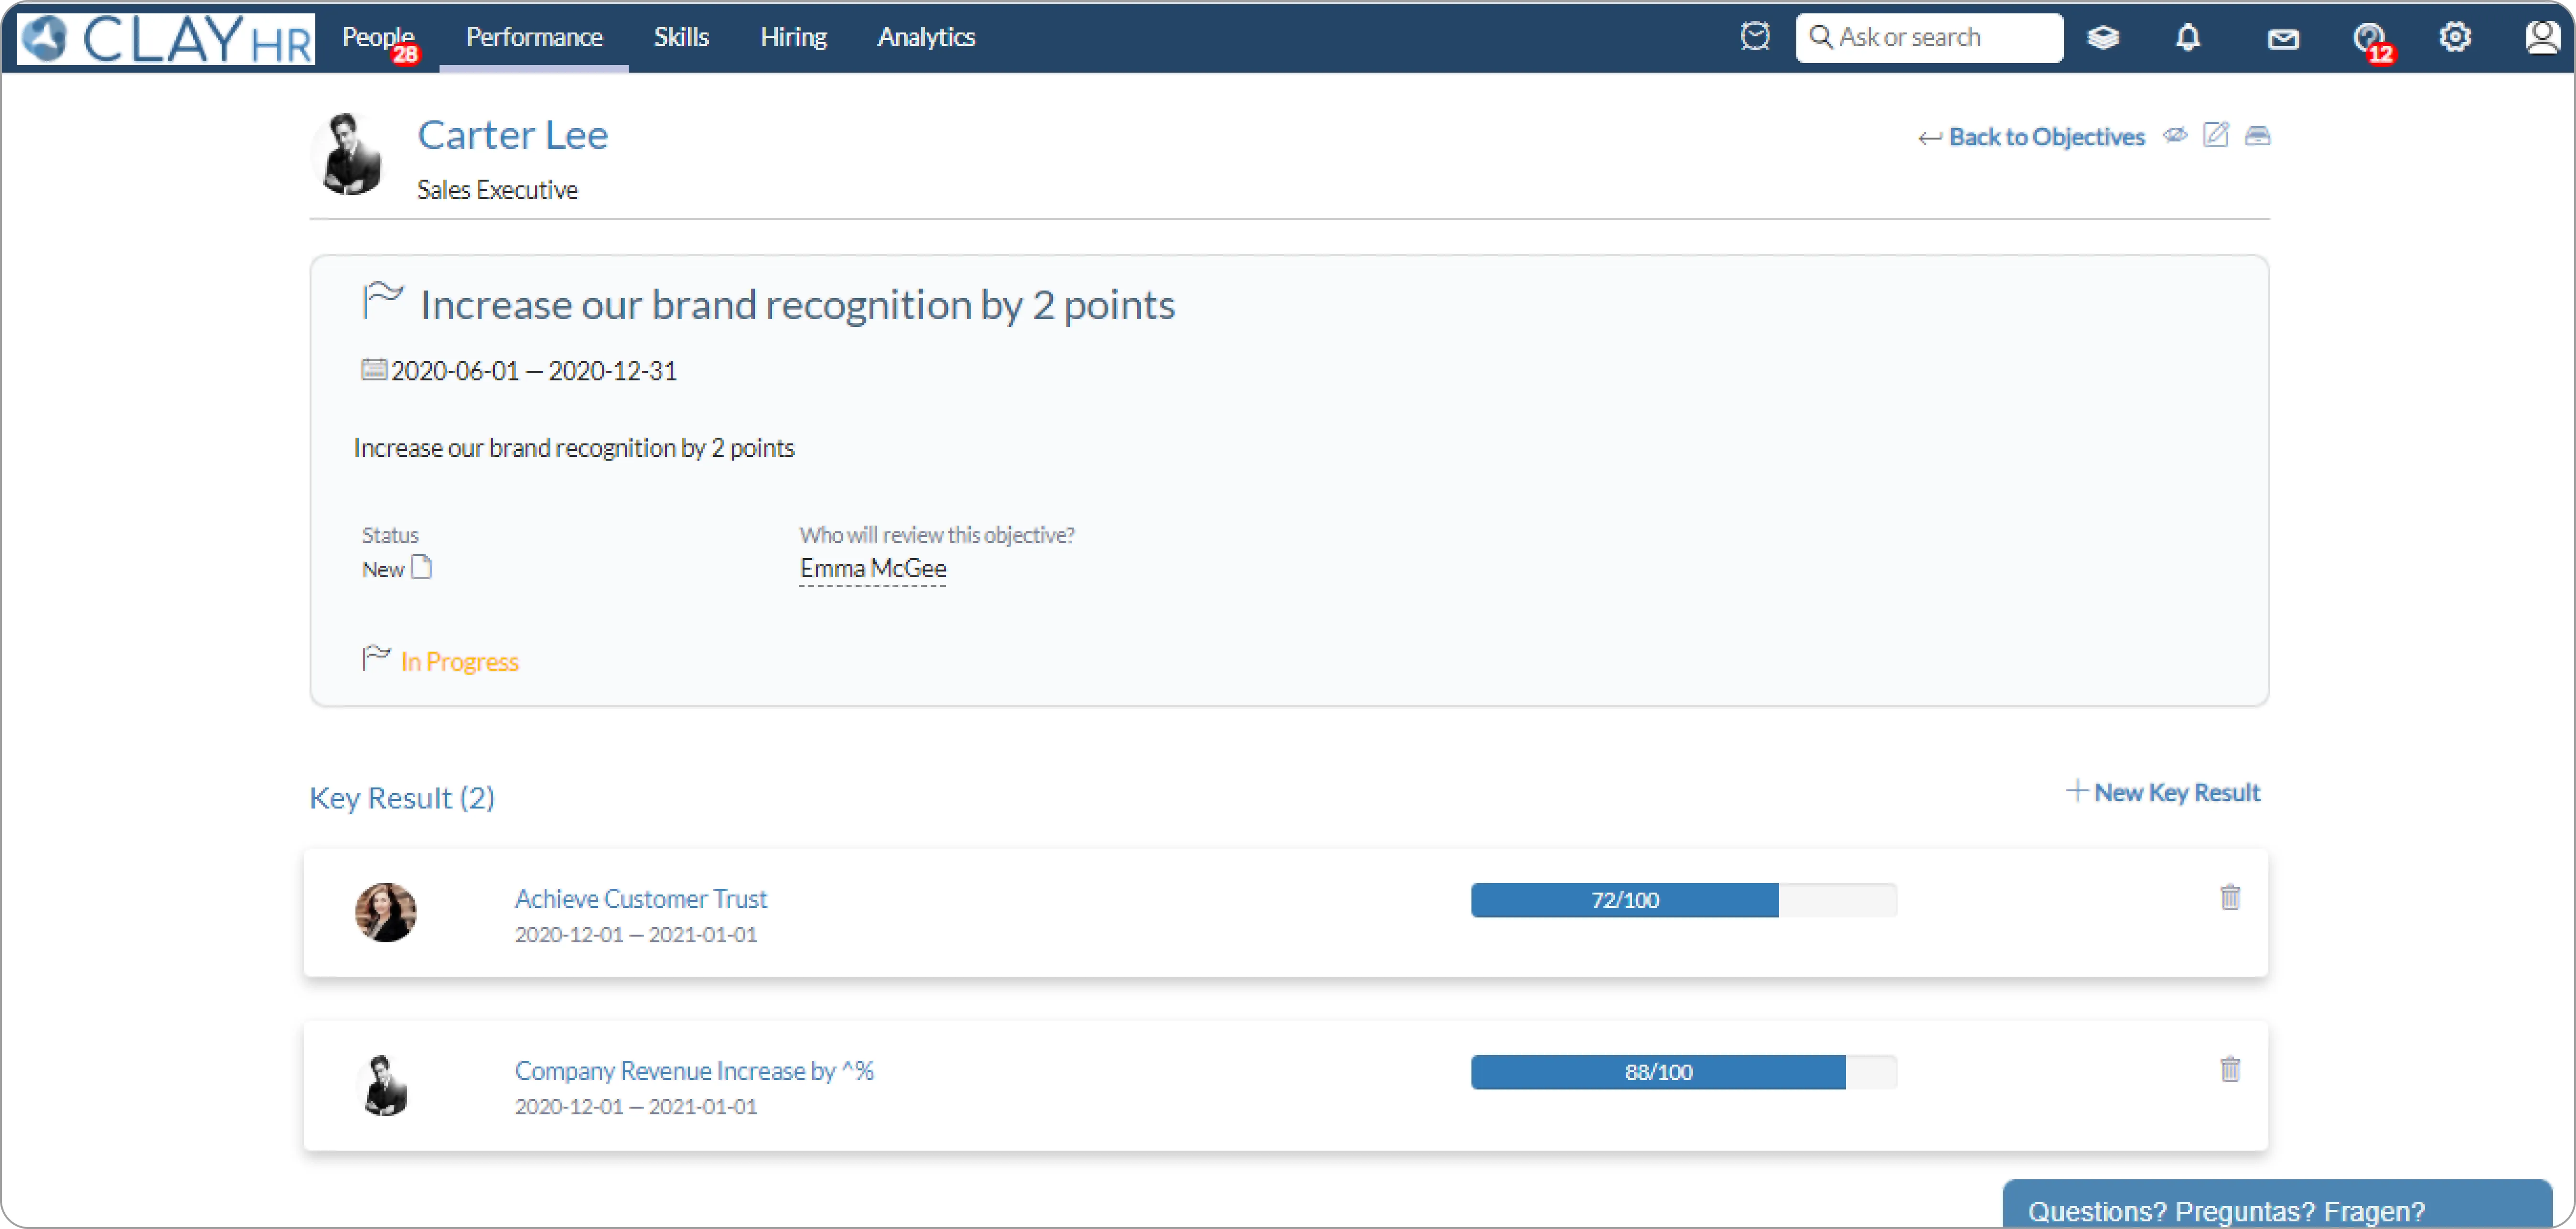The image size is (2576, 1229).
Task: Print the objective with printer icon
Action: 2257,136
